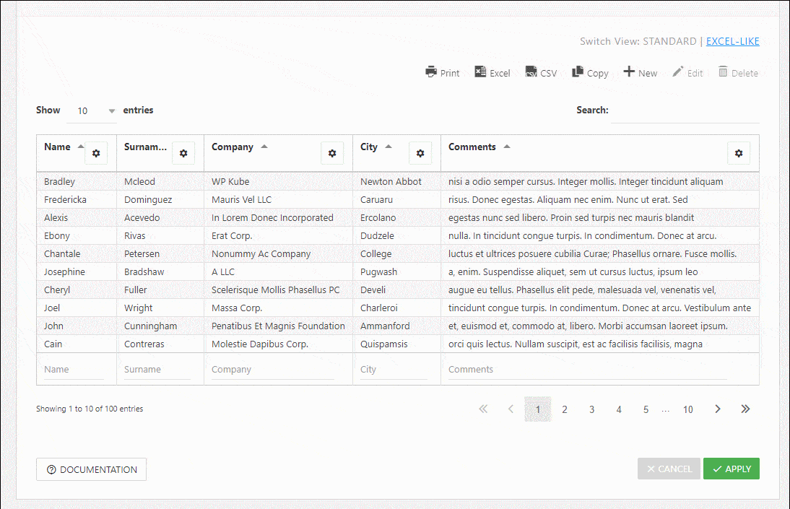Sort by Comments column arrow
Screen dimensions: 790x509
pos(507,147)
